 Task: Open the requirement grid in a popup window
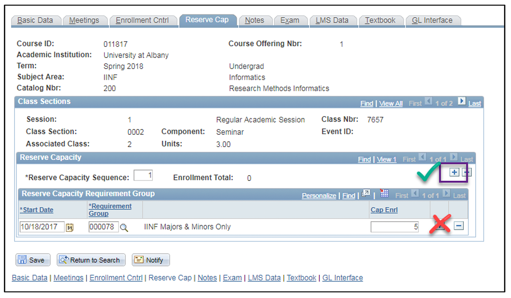point(365,193)
